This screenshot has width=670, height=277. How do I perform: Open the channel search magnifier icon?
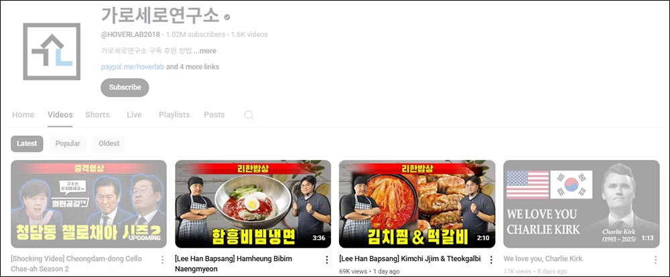[x=249, y=115]
